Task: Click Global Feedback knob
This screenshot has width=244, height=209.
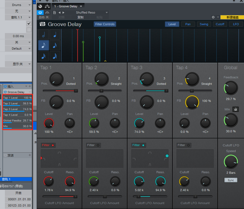Action: (231, 88)
